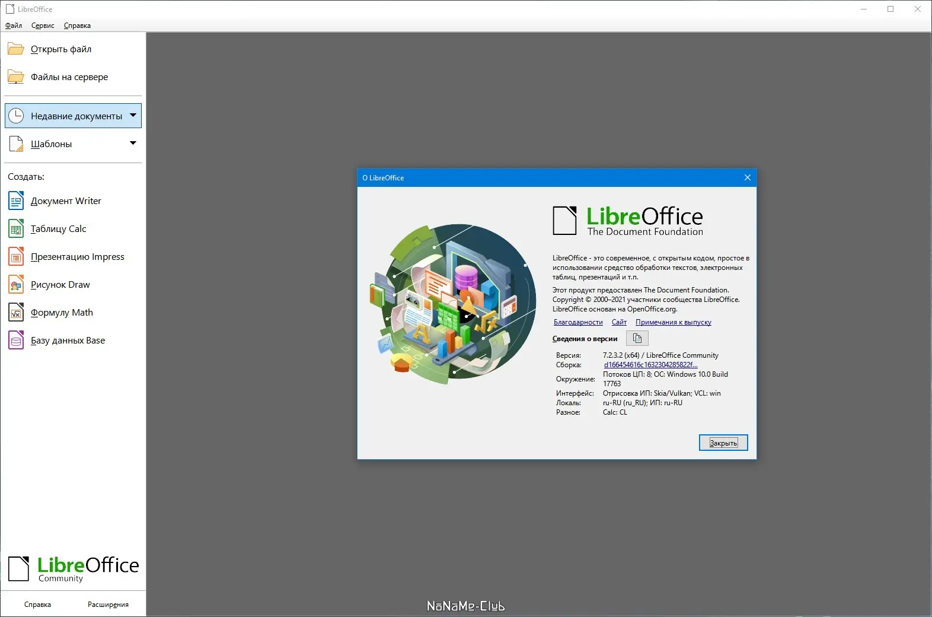Click Файлы на сервере button

tap(73, 77)
